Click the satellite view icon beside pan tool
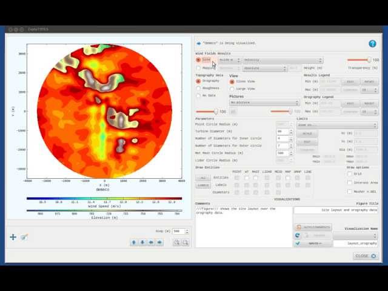 (24, 237)
